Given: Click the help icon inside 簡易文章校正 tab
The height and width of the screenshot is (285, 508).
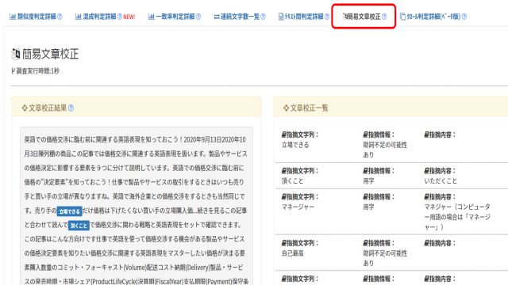Looking at the screenshot, I should (x=384, y=17).
